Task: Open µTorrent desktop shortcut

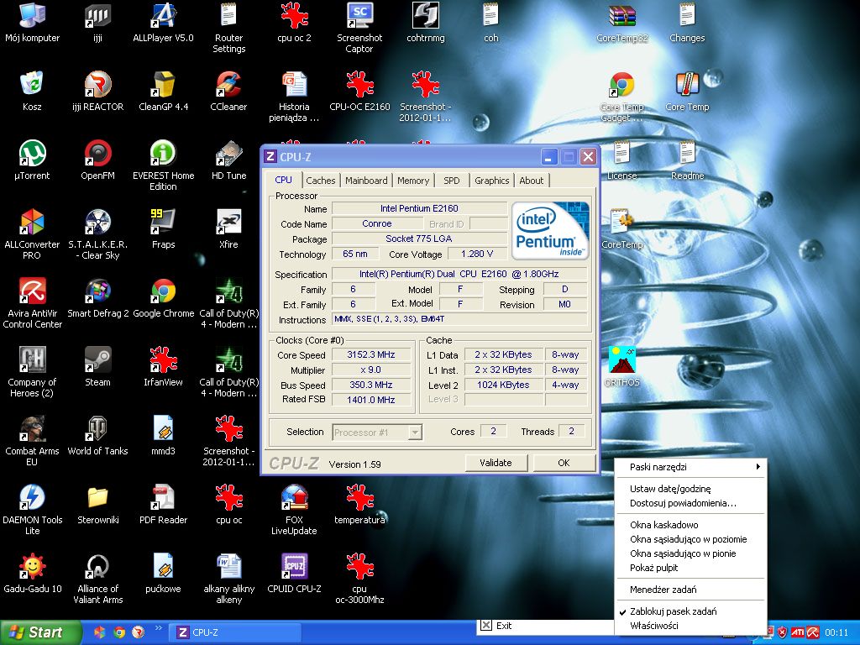Action: pyautogui.click(x=32, y=160)
